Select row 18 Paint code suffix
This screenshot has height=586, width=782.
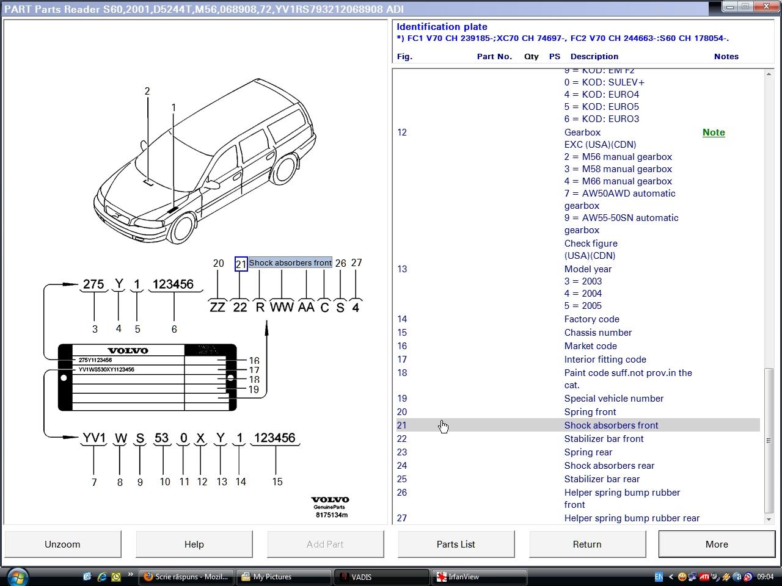pos(578,379)
